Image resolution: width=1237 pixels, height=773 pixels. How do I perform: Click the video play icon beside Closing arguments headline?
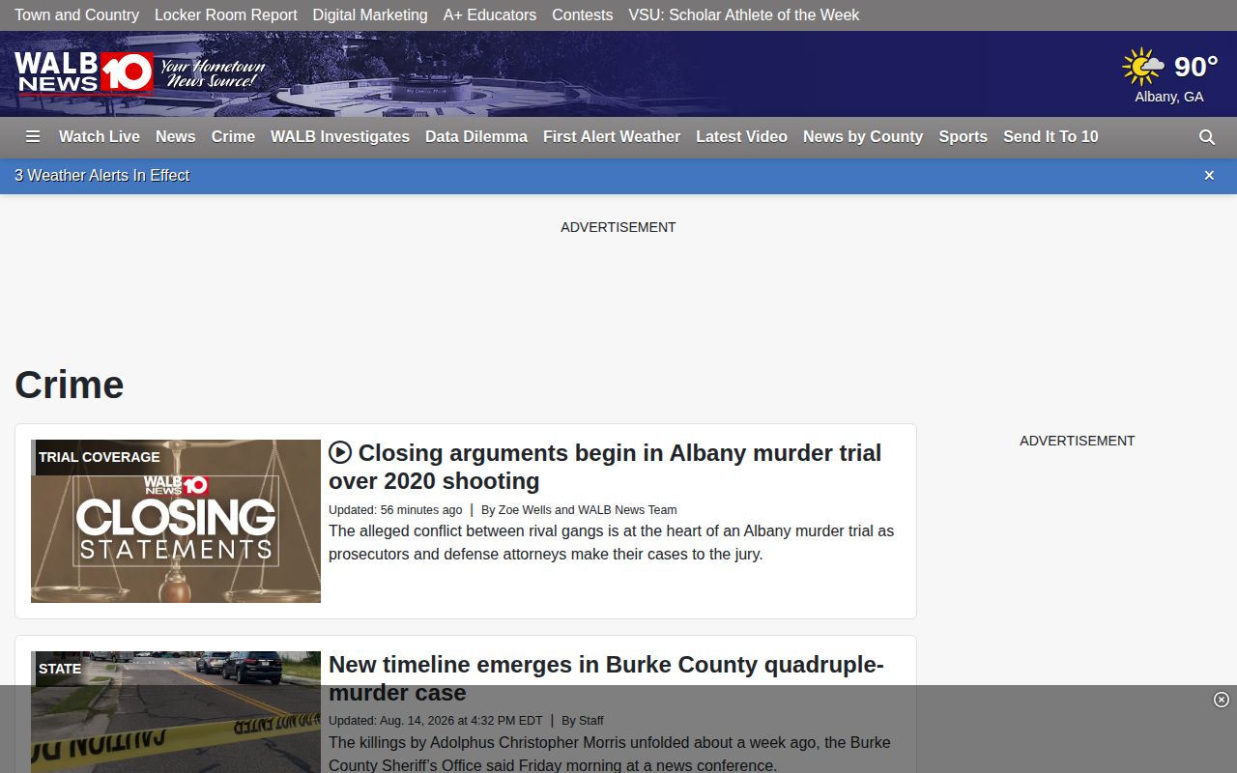340,452
